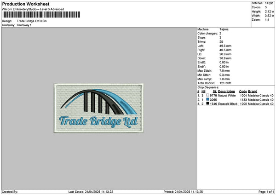Click the EndX value 0.00 in
276x195 pixels.
pyautogui.click(x=224, y=62)
